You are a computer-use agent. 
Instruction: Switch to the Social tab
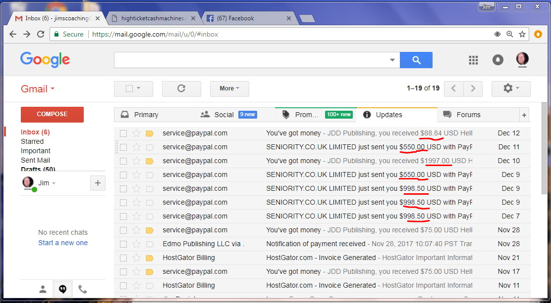tap(235, 115)
